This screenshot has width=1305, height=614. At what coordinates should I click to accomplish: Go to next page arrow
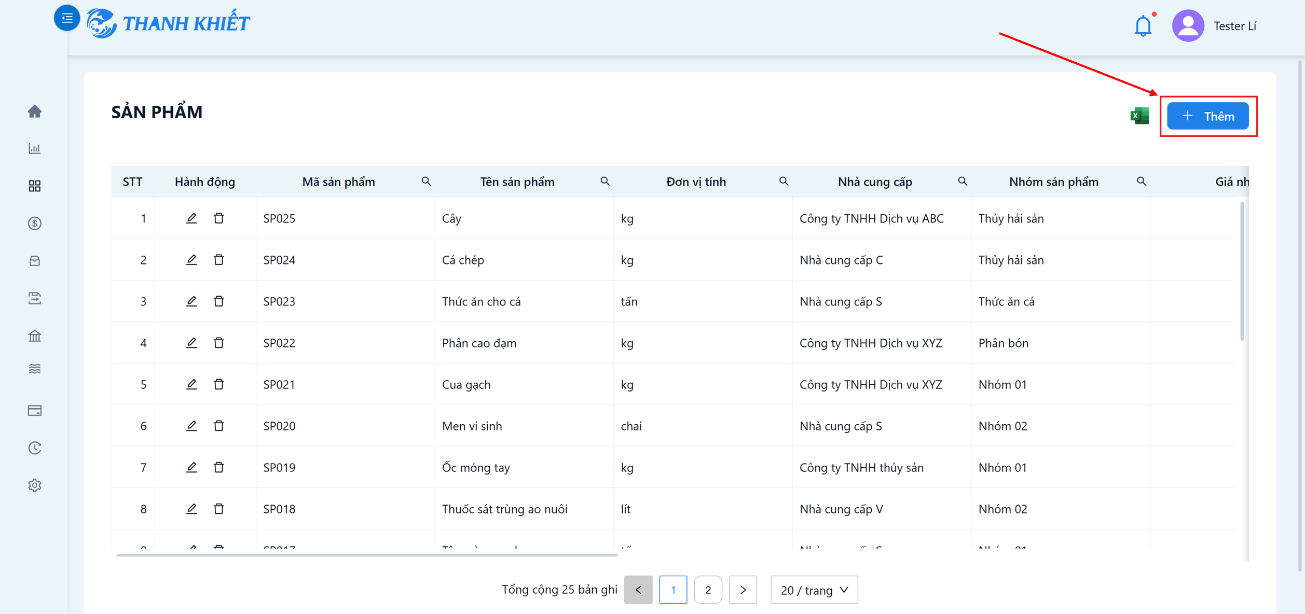[743, 590]
